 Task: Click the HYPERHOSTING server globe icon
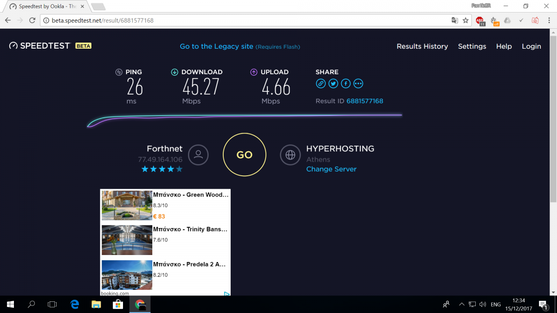(291, 155)
